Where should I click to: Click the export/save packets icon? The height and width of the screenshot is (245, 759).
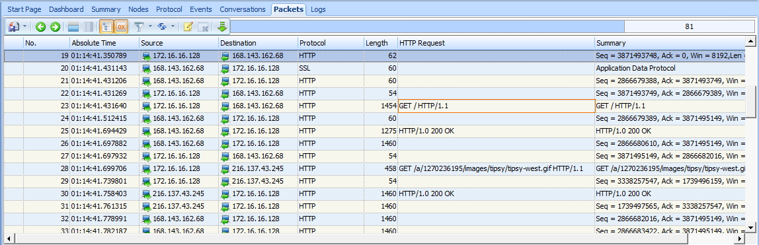tap(13, 27)
